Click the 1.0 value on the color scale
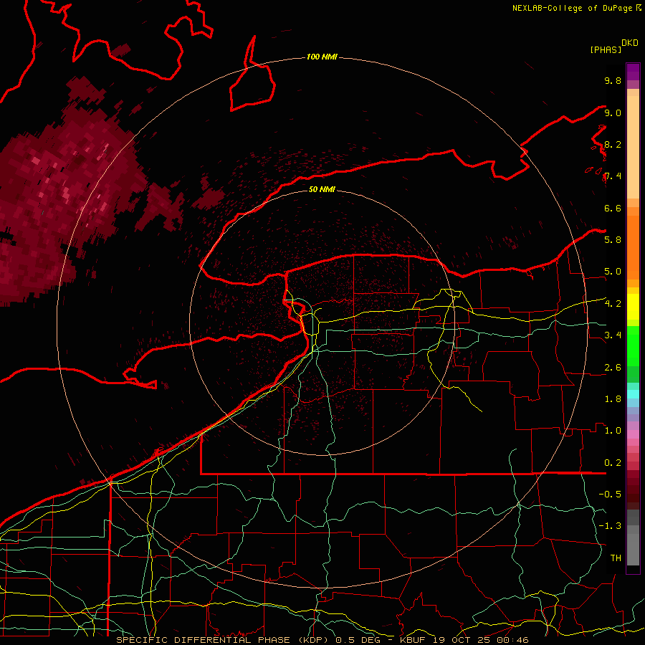Image resolution: width=645 pixels, height=645 pixels. pyautogui.click(x=613, y=430)
